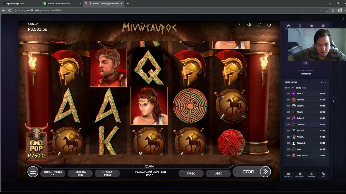Select the Zooma Casino tab
Viewport: 346px width, 194px height.
pyautogui.click(x=104, y=4)
